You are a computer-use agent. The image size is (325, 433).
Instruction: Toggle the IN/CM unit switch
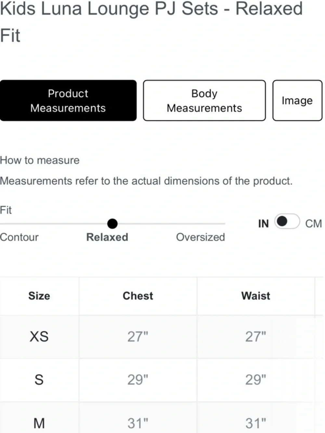(287, 222)
